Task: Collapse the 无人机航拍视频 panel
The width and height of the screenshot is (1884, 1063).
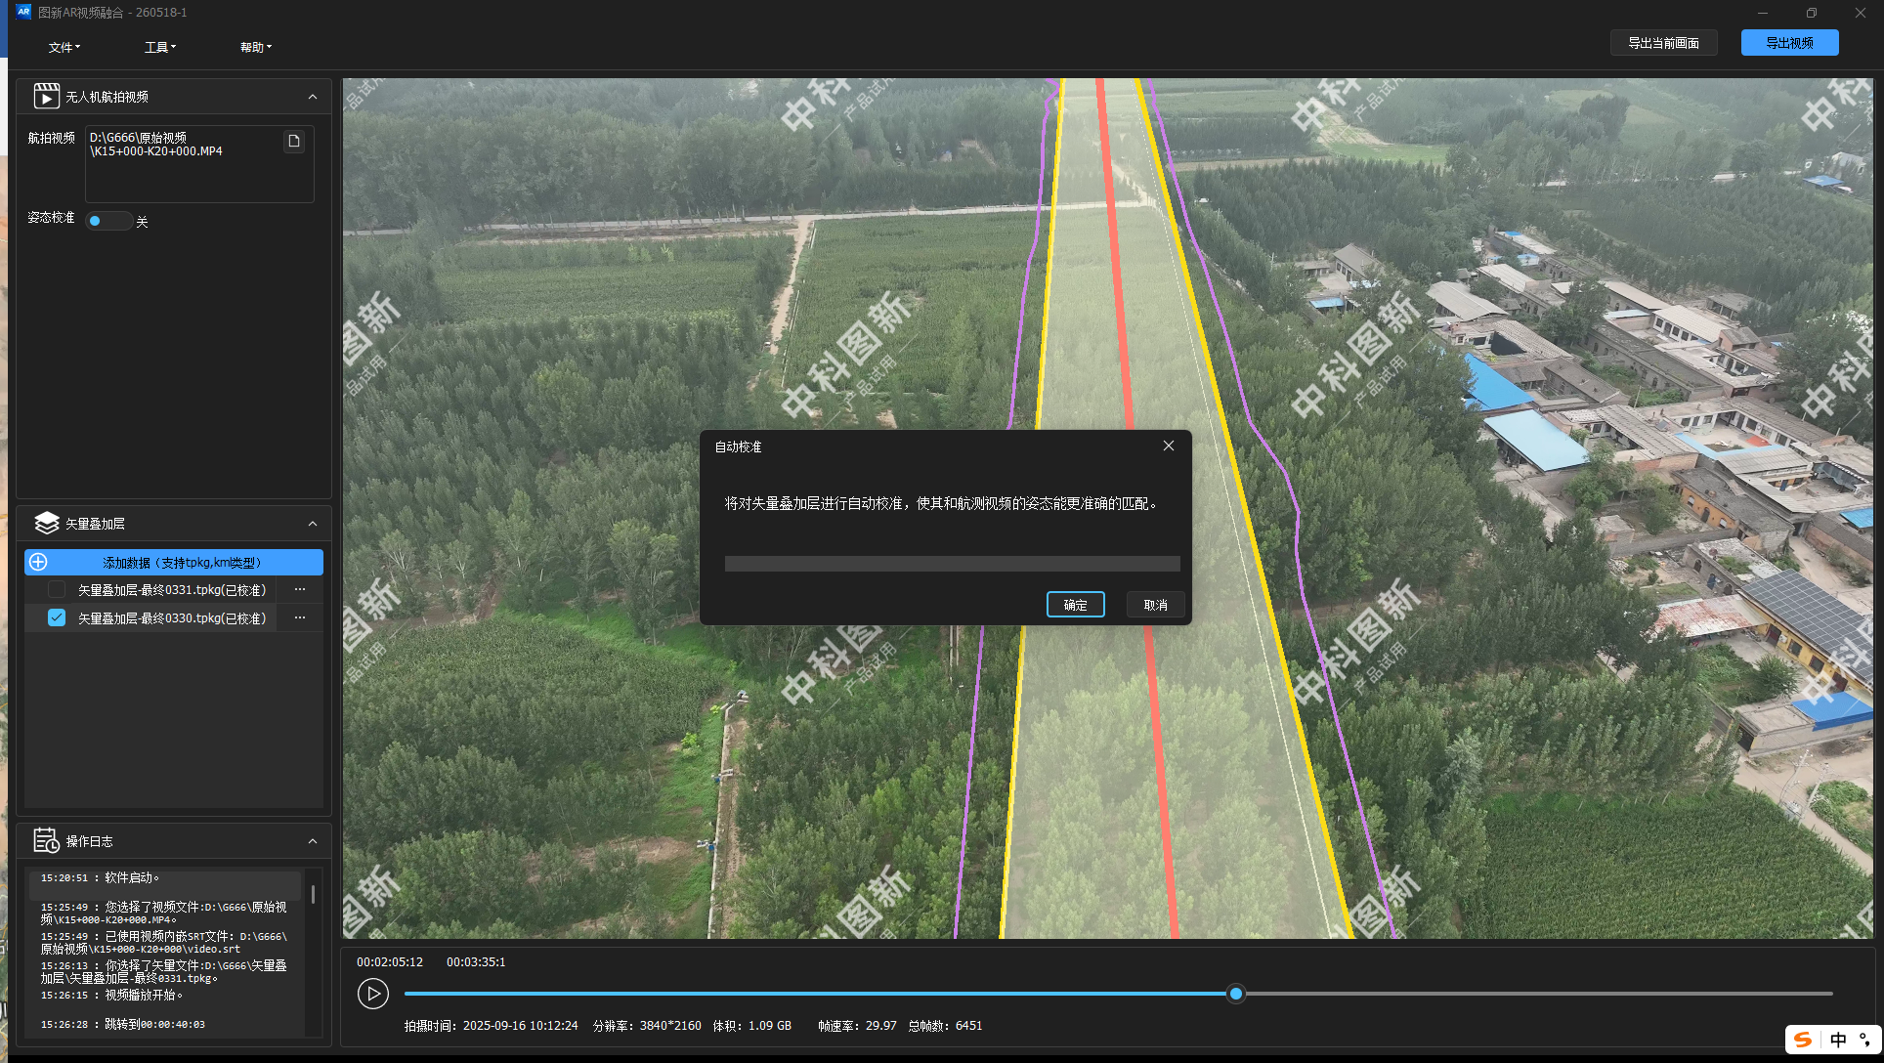Action: (313, 97)
